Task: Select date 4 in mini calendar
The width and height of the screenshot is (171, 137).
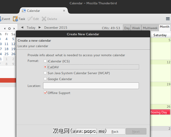Action: 6,39
